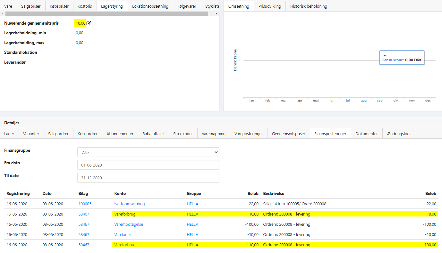Open bilag link 100005
442x253 pixels.
tap(85, 204)
